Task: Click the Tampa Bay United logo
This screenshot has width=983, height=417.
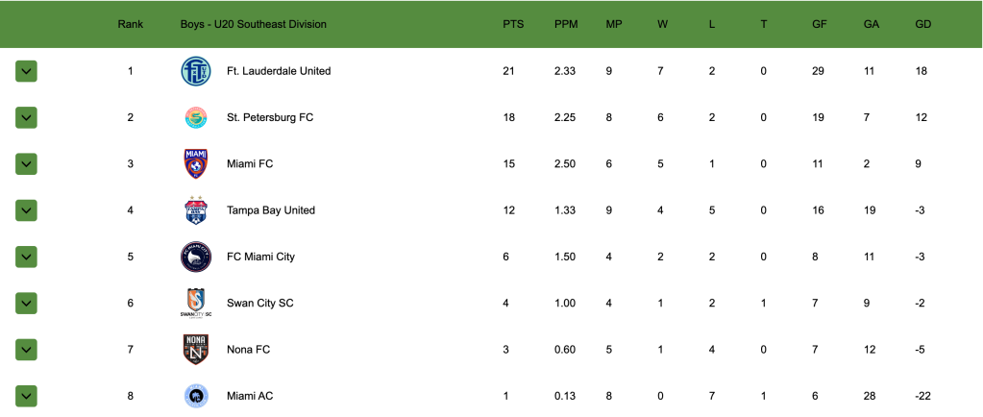Action: [x=196, y=209]
